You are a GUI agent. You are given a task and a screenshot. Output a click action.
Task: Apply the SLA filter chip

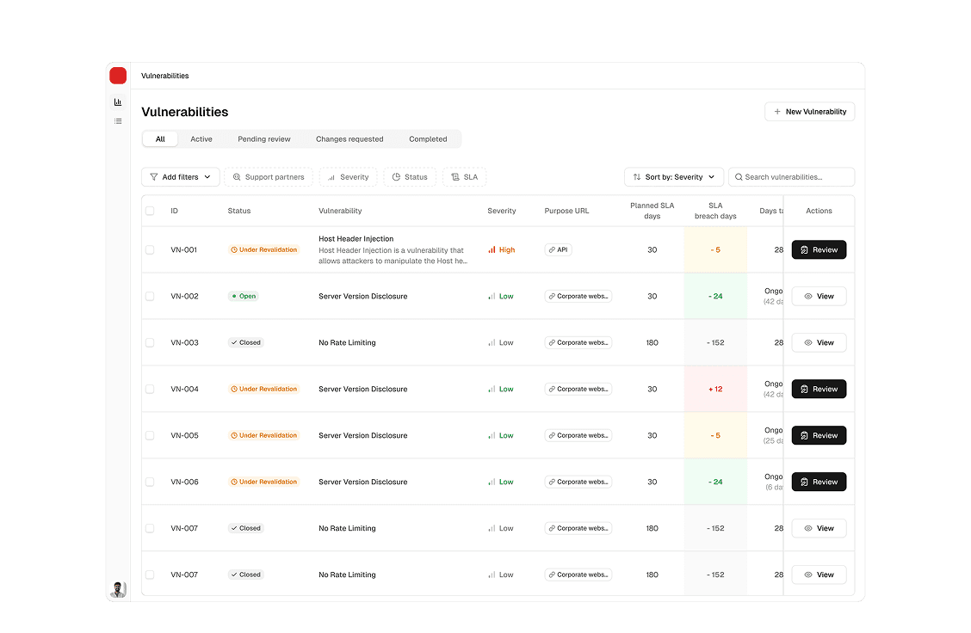click(x=465, y=177)
